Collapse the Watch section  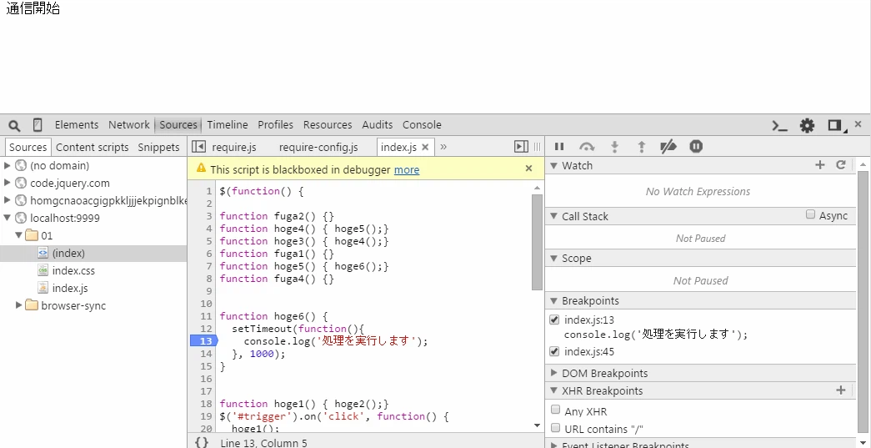point(553,166)
